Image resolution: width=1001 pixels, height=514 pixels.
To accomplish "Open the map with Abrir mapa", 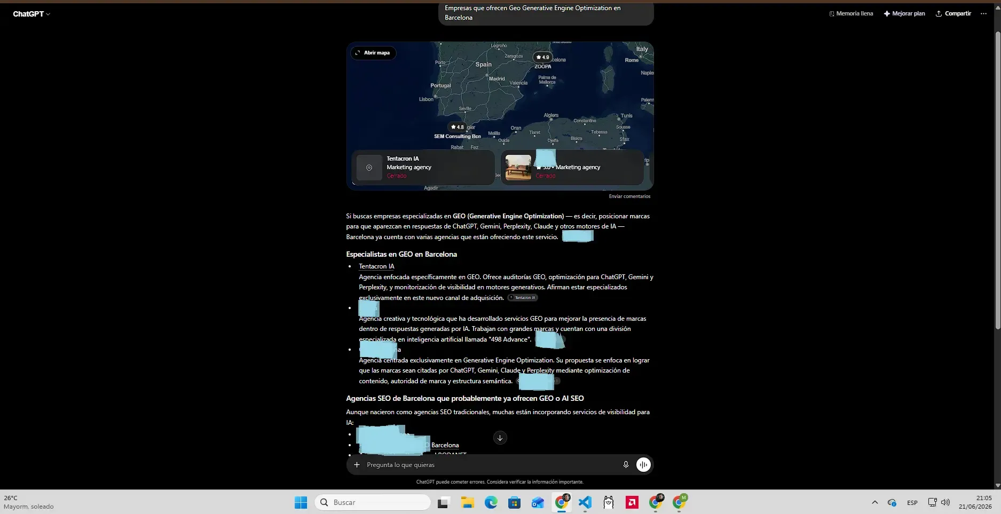I will [x=373, y=53].
